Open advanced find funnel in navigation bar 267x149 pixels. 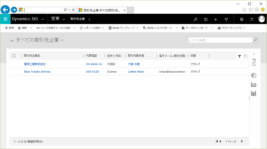(226, 20)
